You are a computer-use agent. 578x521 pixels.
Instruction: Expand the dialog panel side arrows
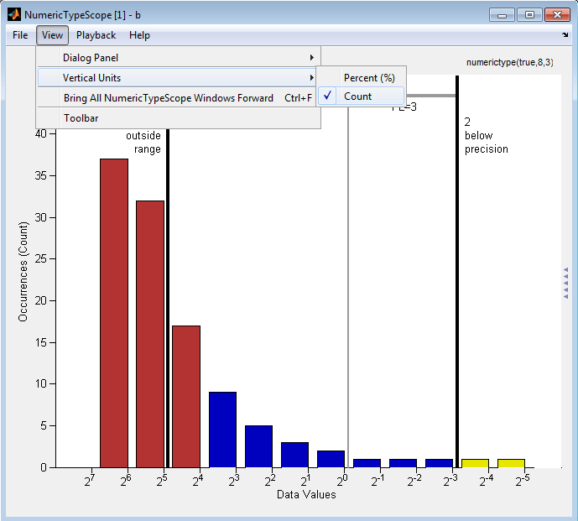tap(565, 284)
